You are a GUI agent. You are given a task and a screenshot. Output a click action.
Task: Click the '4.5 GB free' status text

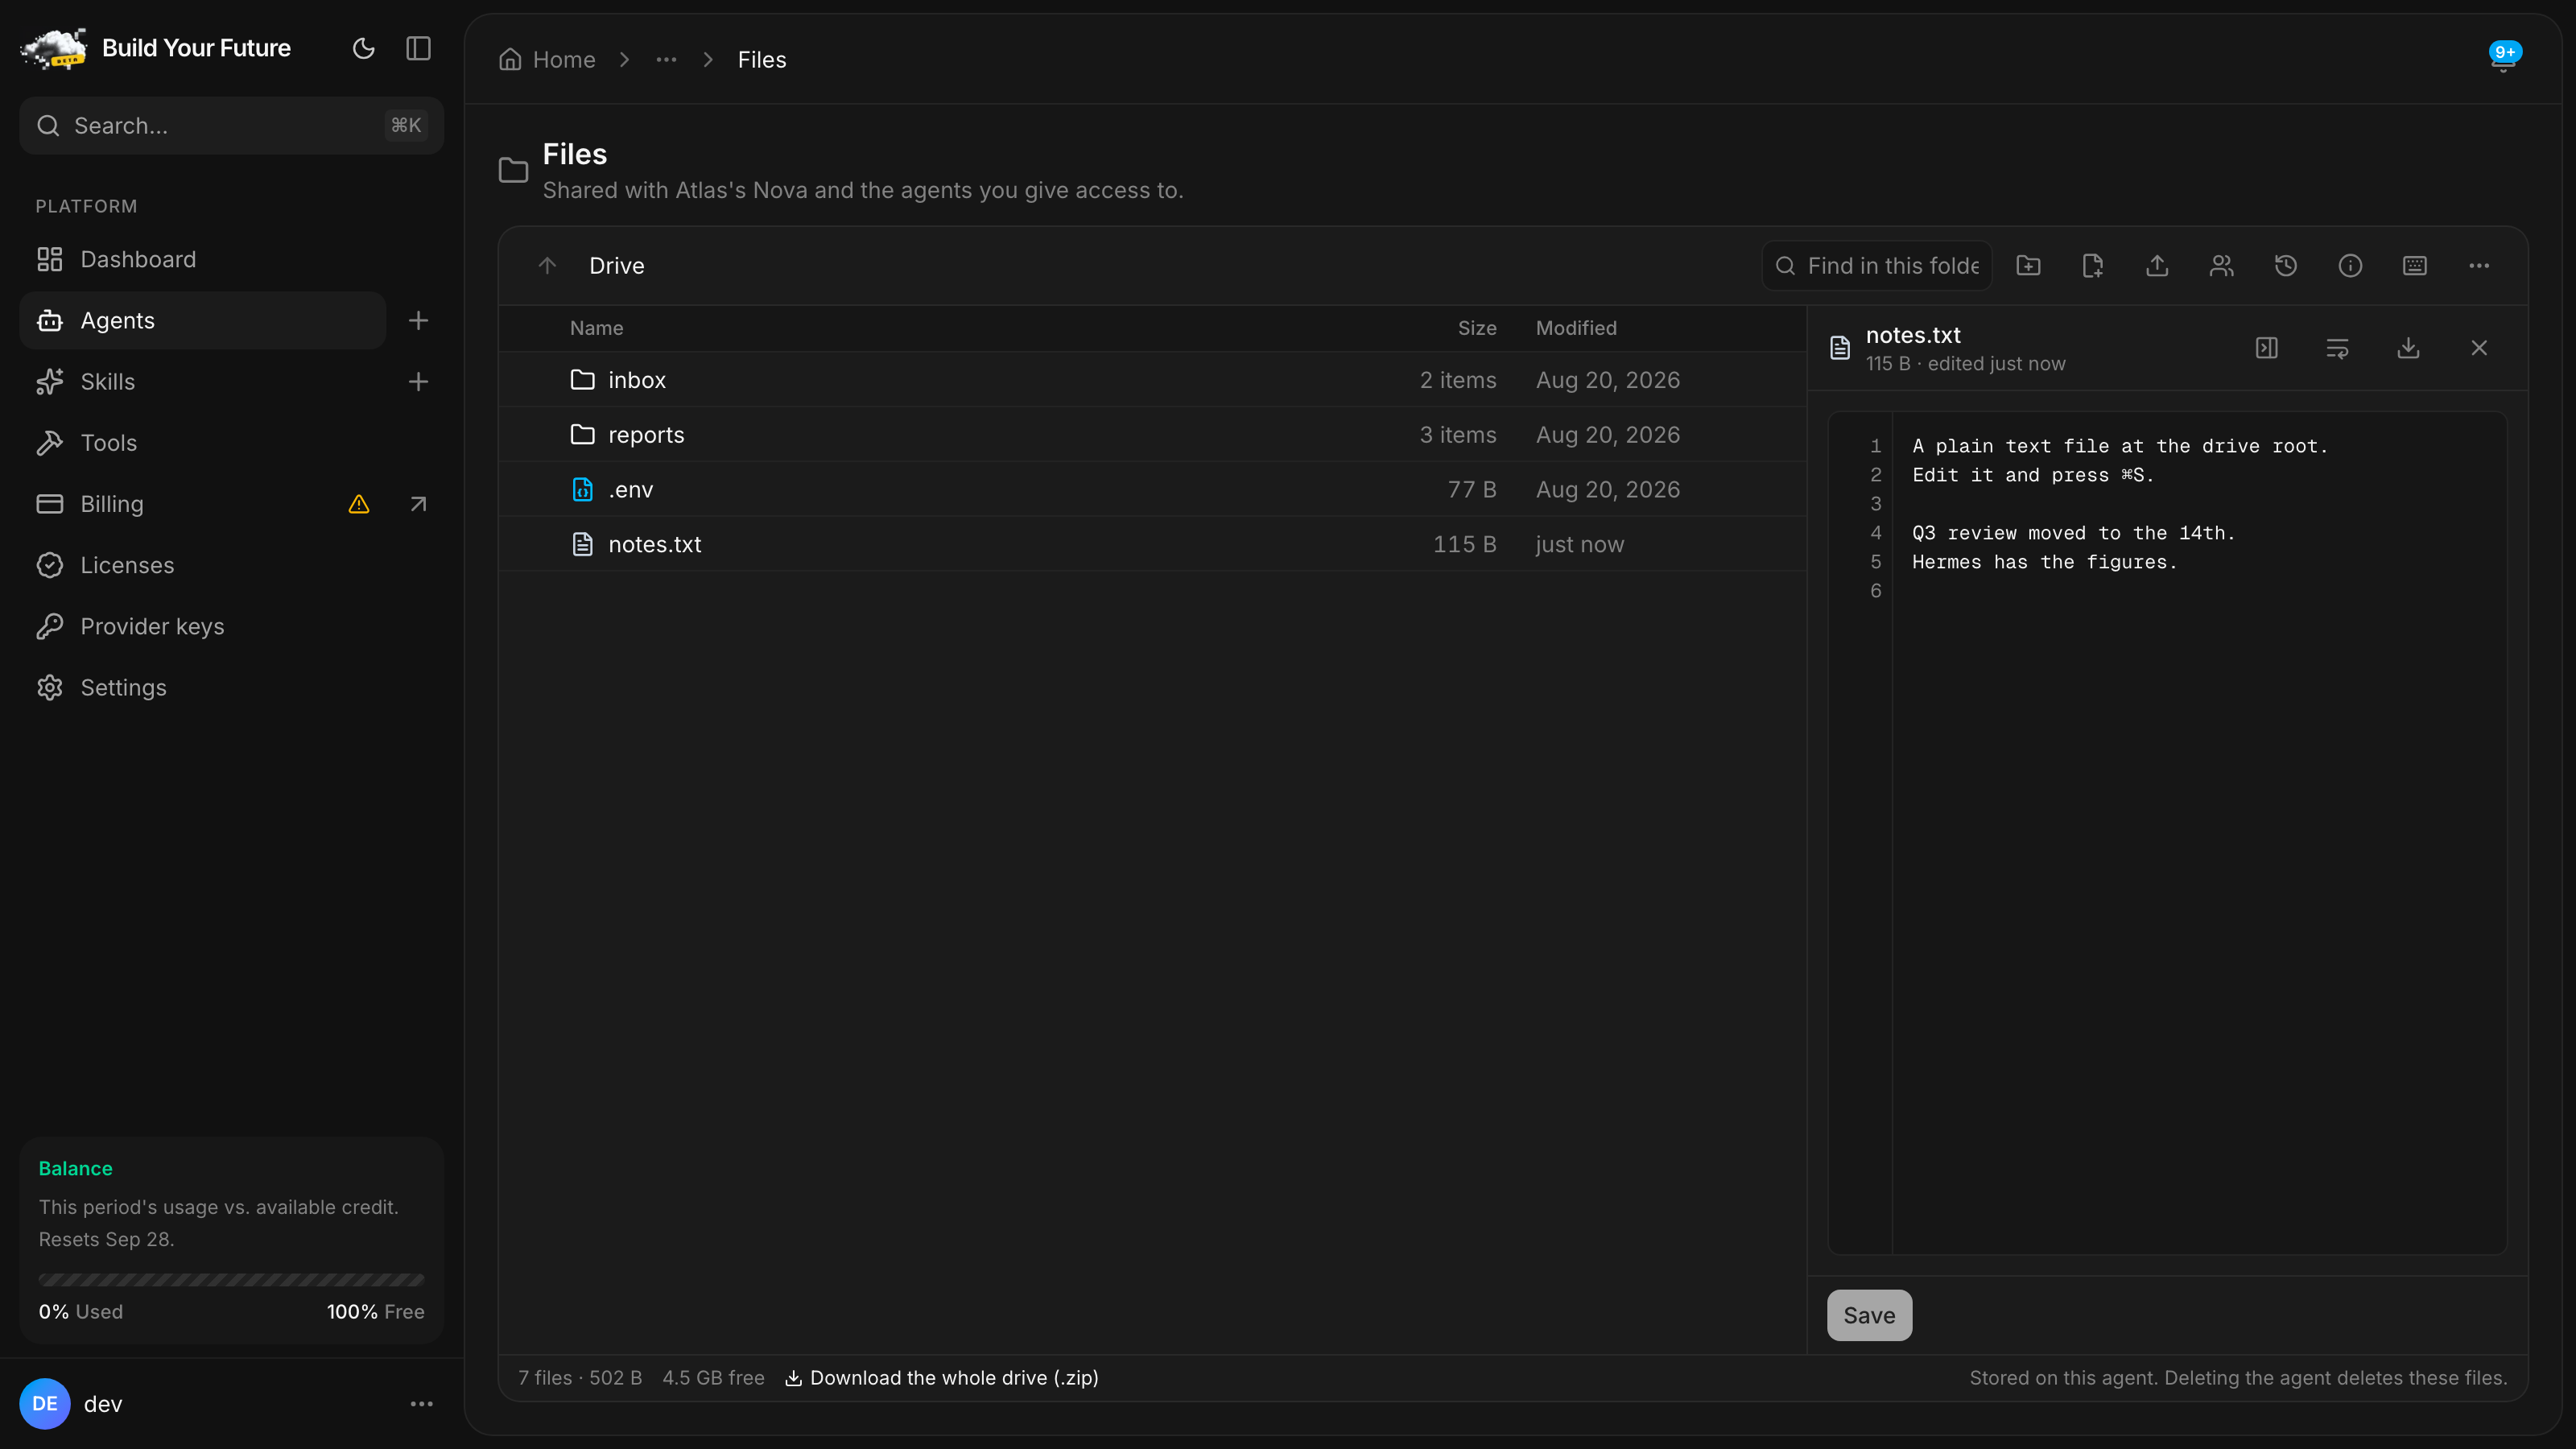713,1378
